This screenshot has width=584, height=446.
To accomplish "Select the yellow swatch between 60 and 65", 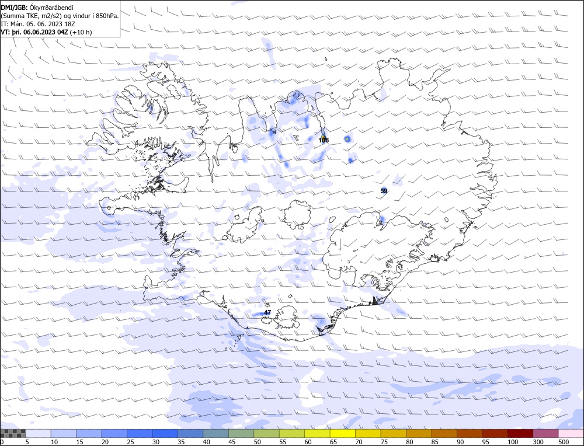I will point(317,433).
